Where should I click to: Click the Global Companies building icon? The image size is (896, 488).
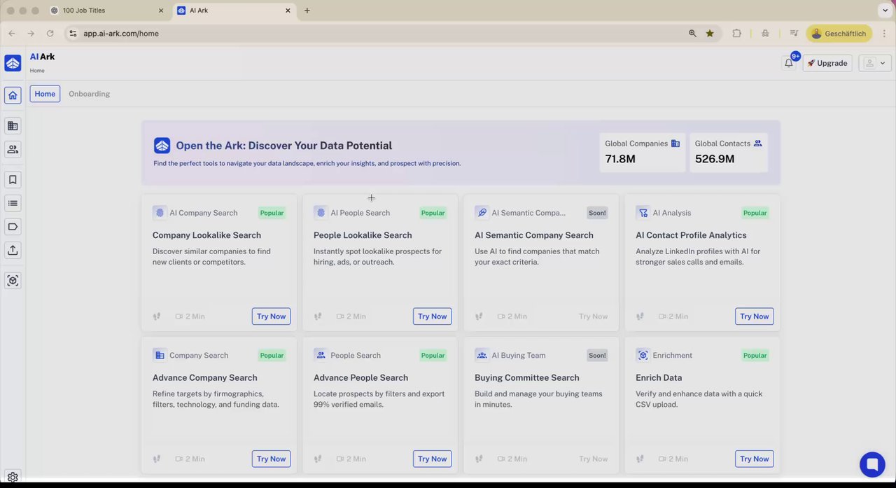click(x=675, y=144)
